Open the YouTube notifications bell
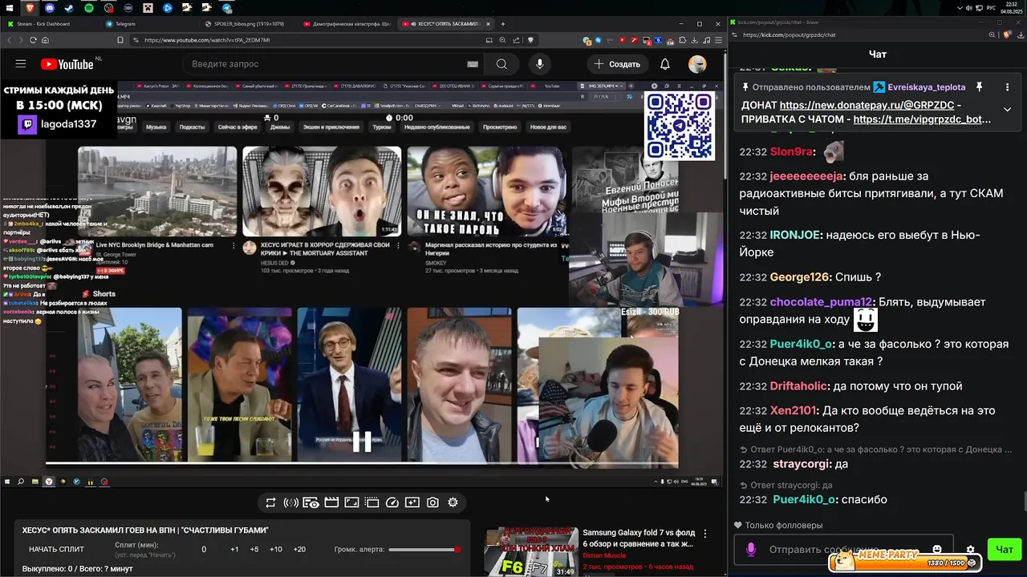This screenshot has height=577, width=1027. pos(665,64)
